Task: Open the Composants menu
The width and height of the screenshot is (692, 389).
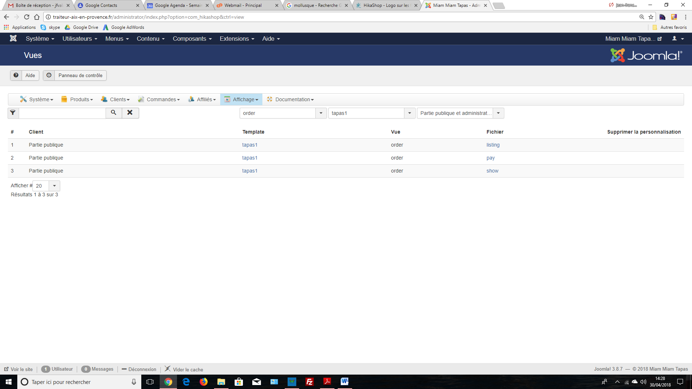Action: 192,39
